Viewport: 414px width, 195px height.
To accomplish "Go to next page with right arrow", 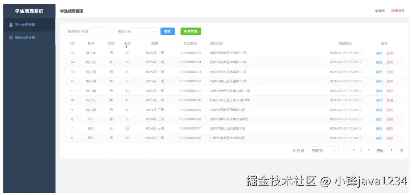I will coord(369,150).
